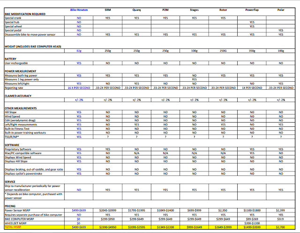Click the Polar column header
The image size is (300, 233).
pyautogui.click(x=280, y=9)
